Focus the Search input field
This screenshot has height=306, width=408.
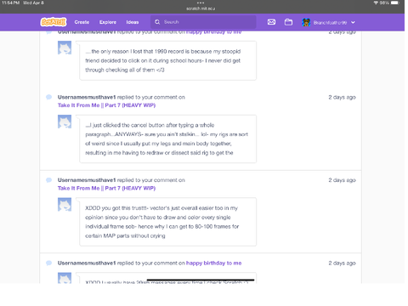[x=203, y=22]
